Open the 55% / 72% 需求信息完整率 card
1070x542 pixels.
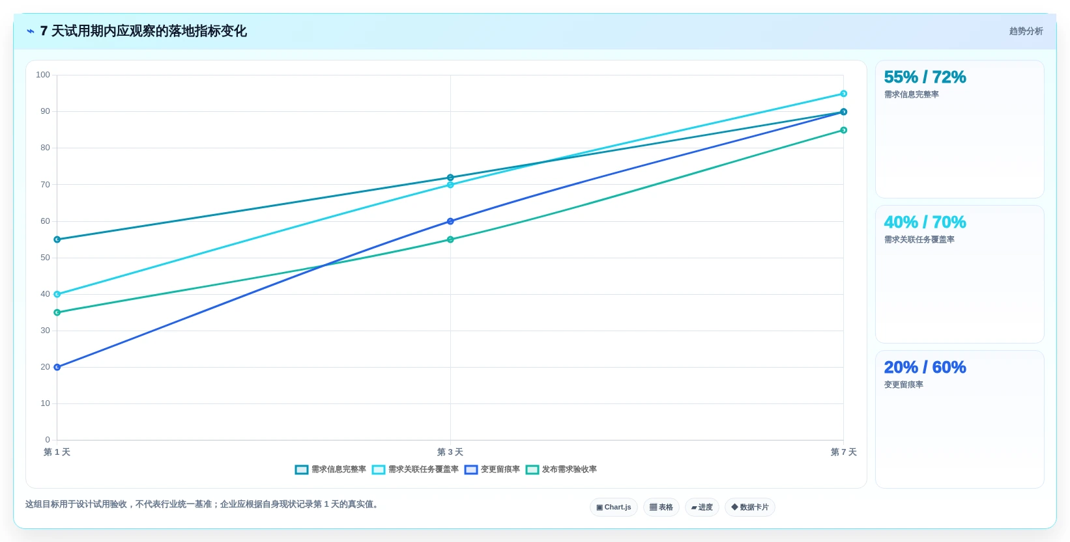tap(959, 129)
